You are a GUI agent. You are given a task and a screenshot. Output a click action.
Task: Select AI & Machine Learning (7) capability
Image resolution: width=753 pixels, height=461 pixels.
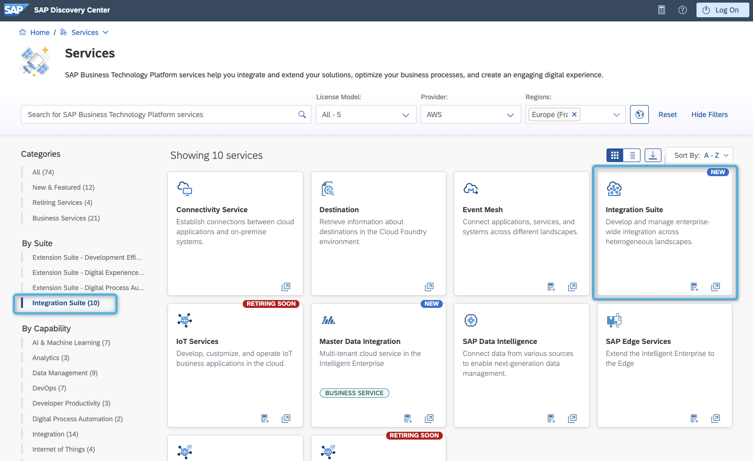coord(71,342)
